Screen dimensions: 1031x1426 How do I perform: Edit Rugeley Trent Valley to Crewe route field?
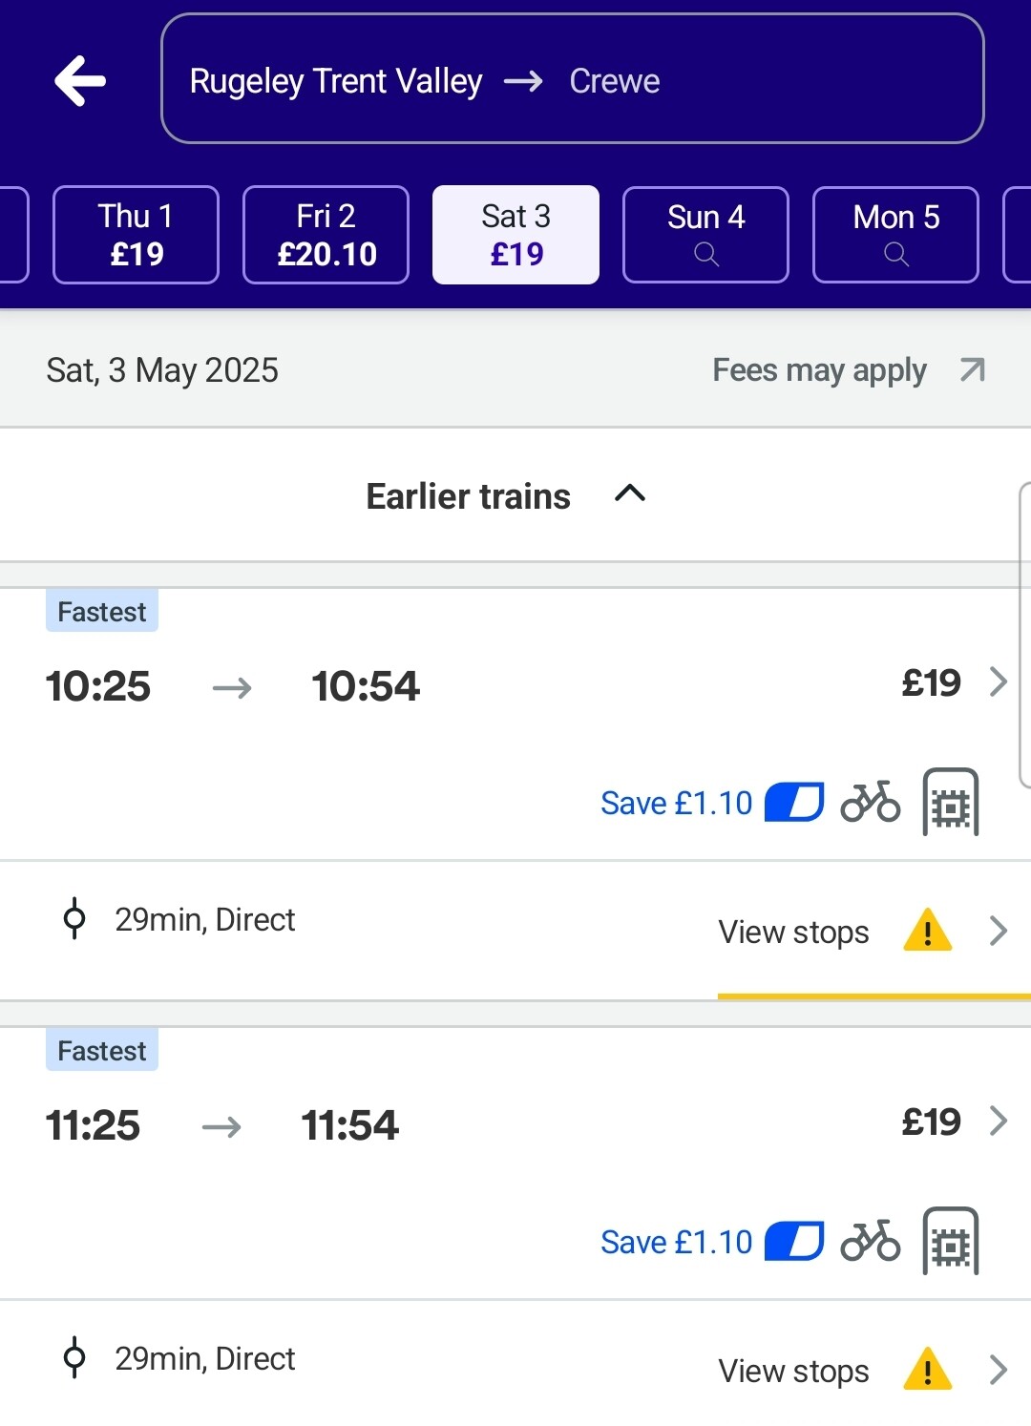(573, 79)
